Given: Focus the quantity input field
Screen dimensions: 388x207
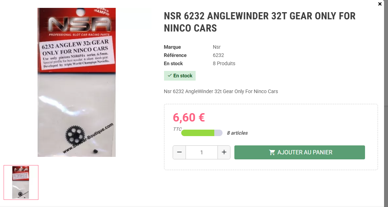Looking at the screenshot, I should pos(202,153).
